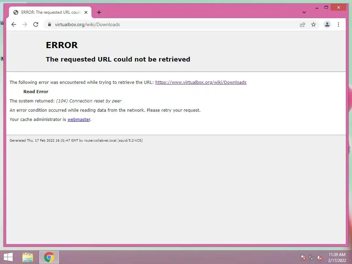Click the 'Generated Thu, 17 Feb 2022' footer text

coord(76,141)
